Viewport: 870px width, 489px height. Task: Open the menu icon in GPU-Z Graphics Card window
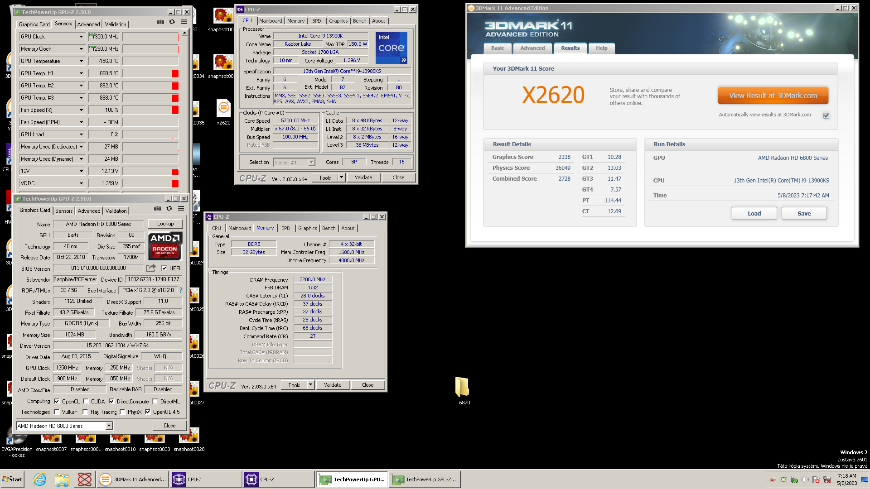[181, 208]
